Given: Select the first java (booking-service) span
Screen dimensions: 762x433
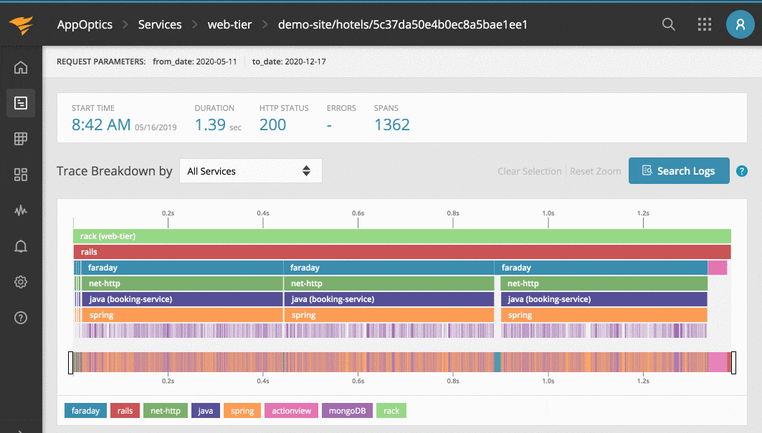Looking at the screenshot, I should click(182, 299).
